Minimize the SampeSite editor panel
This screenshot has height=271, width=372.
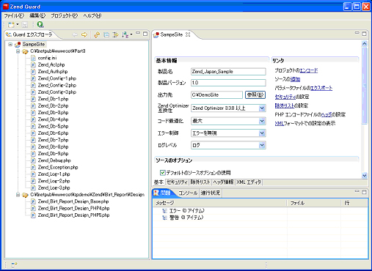coord(357,33)
